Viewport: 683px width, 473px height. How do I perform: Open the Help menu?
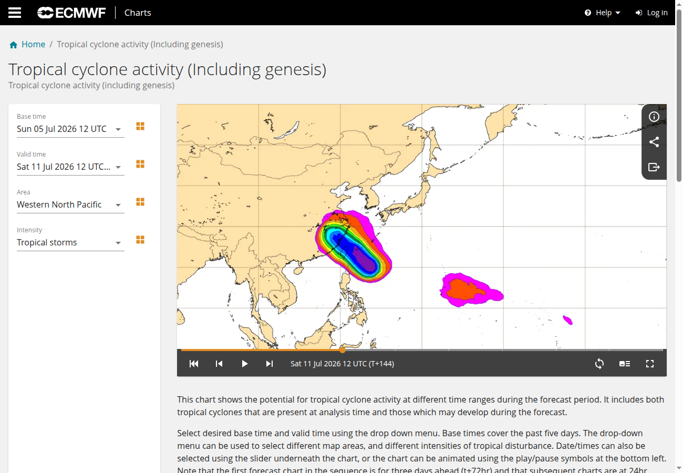(x=603, y=13)
